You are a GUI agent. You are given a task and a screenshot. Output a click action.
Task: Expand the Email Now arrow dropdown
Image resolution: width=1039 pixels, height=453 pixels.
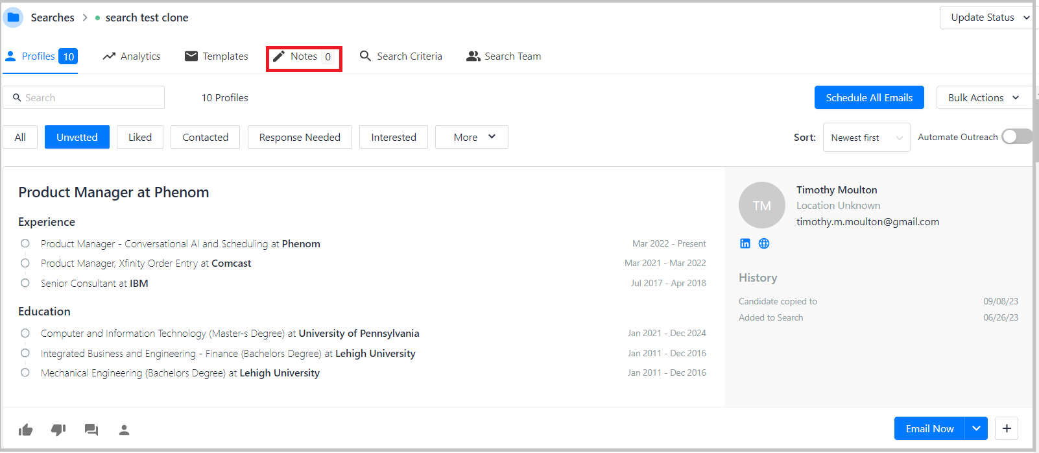[x=976, y=428]
